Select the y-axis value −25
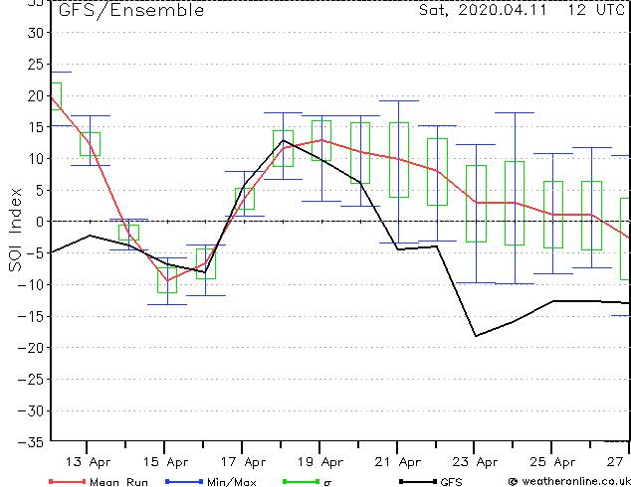The height and width of the screenshot is (487, 631). pos(31,380)
